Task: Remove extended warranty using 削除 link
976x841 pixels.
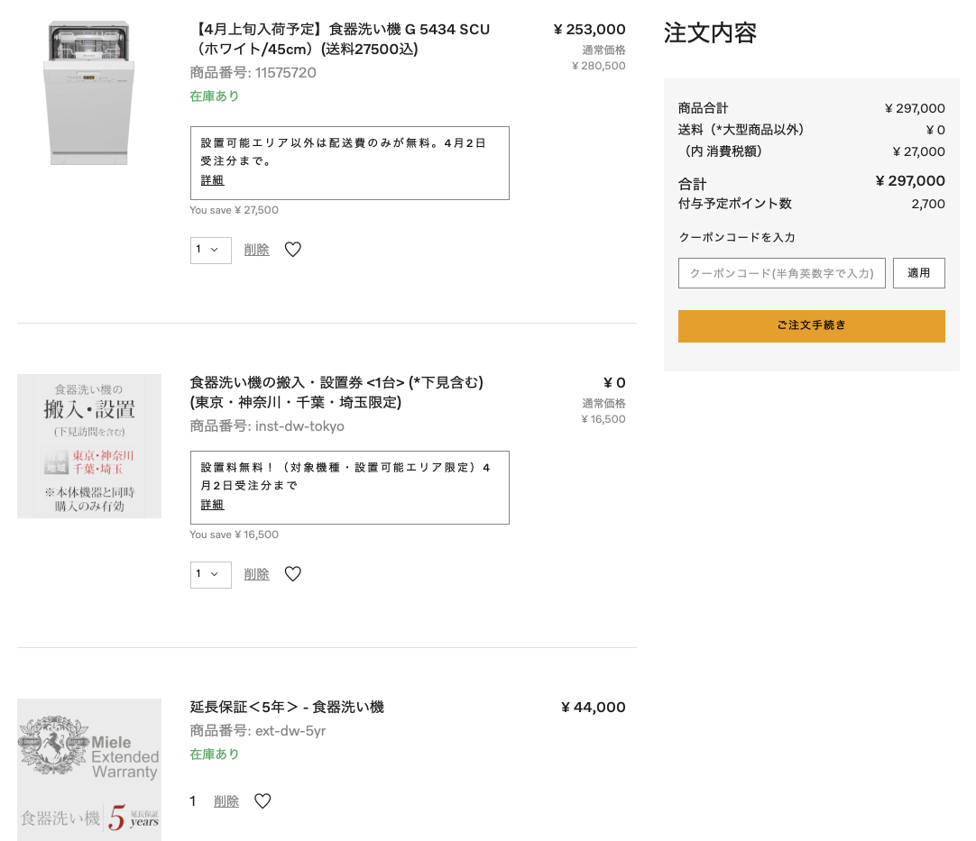Action: [226, 801]
